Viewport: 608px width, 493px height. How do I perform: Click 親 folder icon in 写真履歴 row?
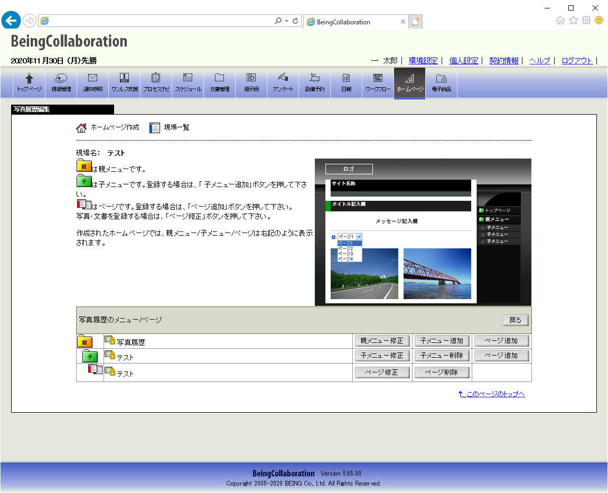(x=85, y=341)
